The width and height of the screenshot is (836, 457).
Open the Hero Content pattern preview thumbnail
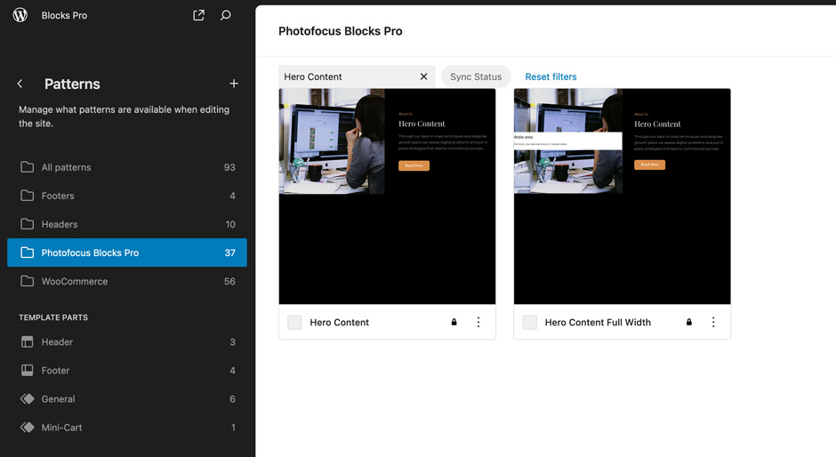pos(387,196)
